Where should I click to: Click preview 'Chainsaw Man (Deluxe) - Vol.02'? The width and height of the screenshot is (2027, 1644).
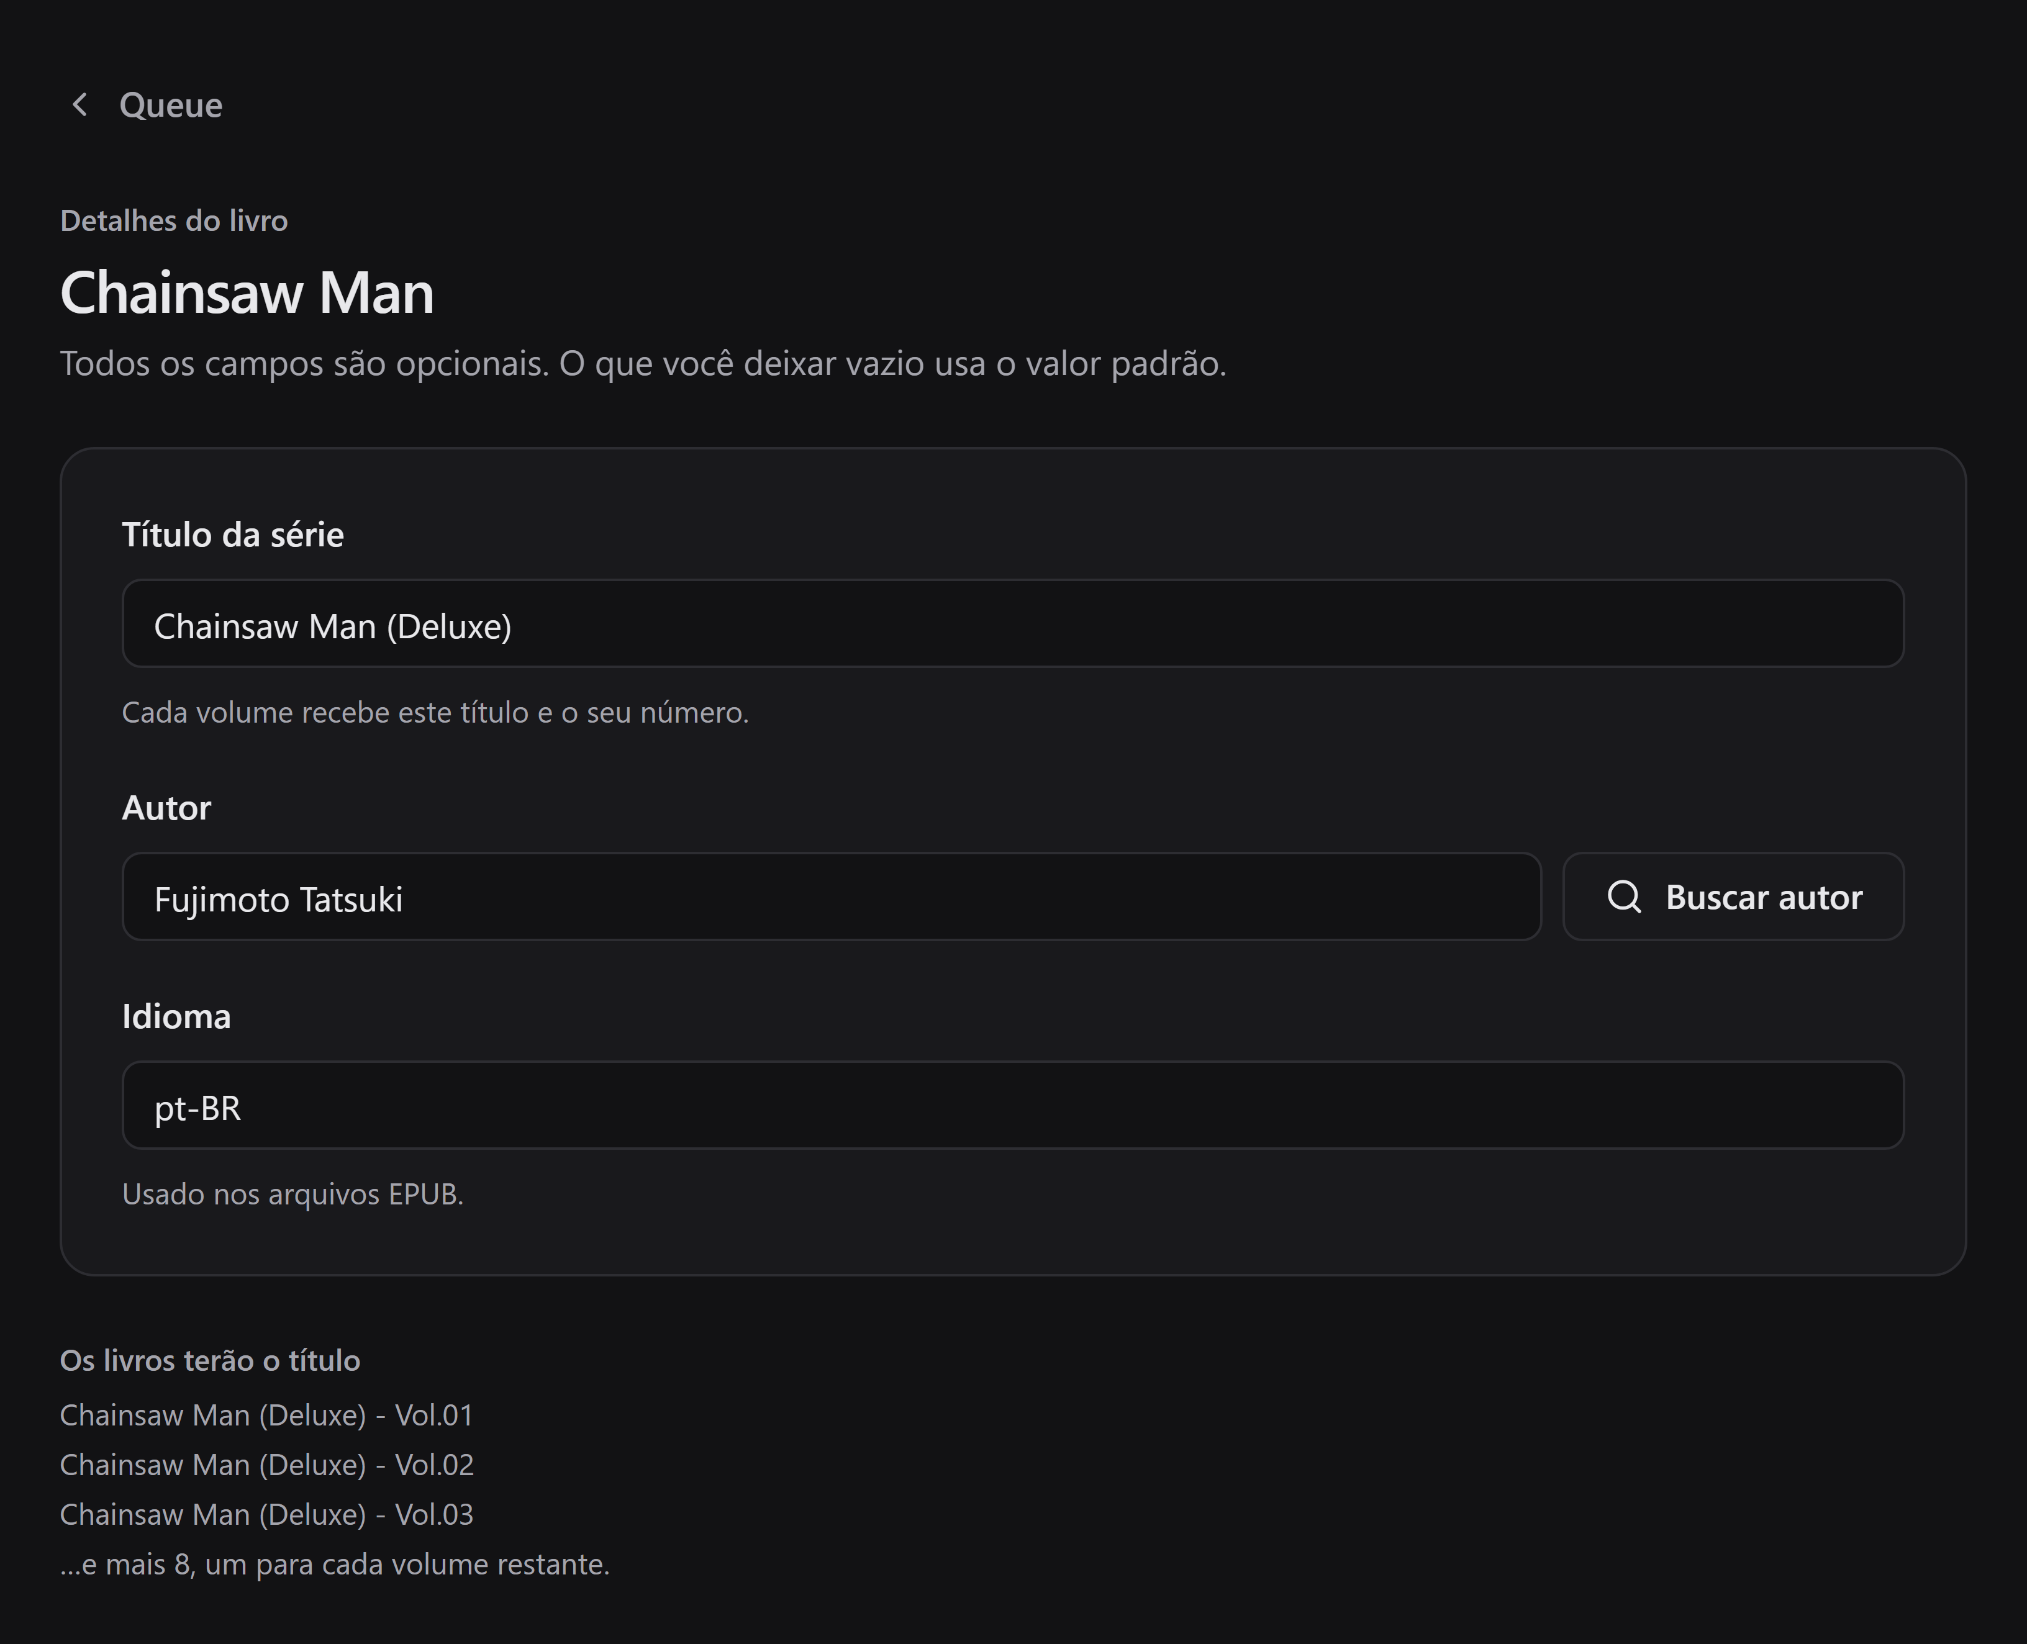(267, 1465)
